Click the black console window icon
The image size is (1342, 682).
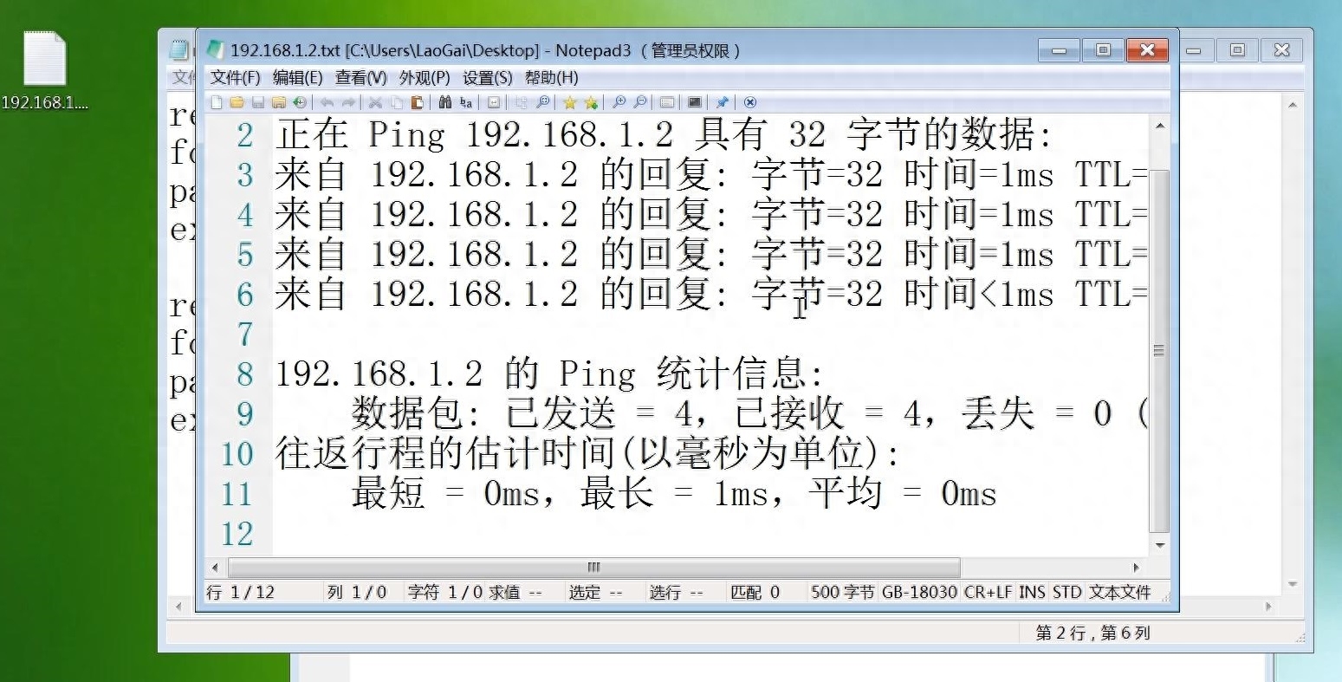click(x=694, y=102)
